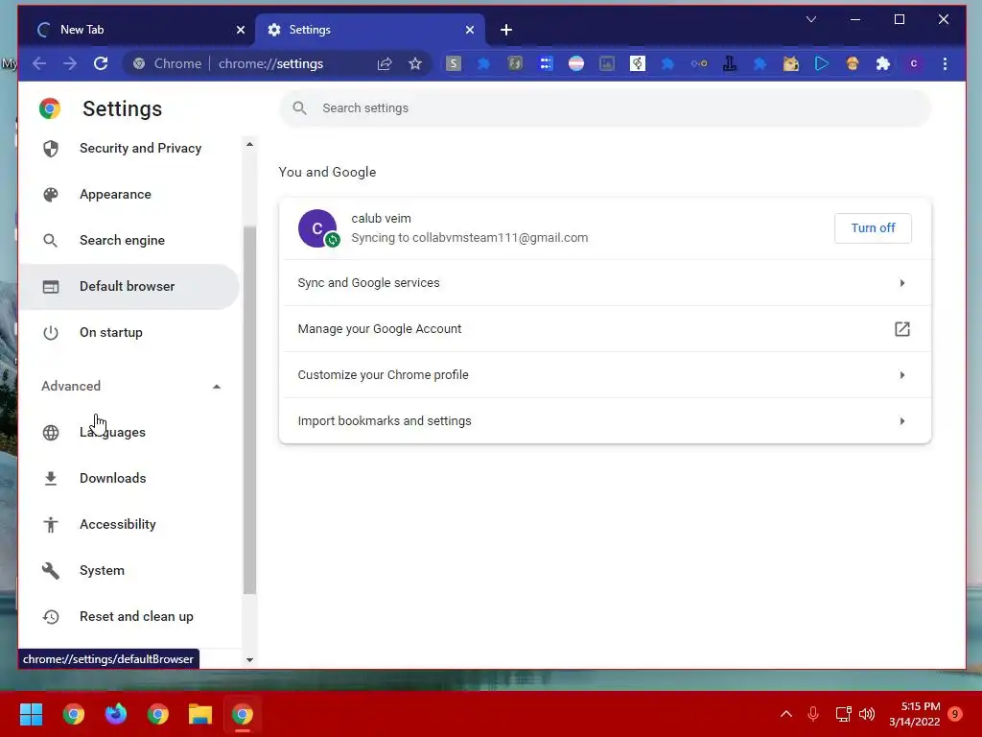Click sidebar scrollbar down arrow
This screenshot has height=737, width=982.
(x=249, y=660)
